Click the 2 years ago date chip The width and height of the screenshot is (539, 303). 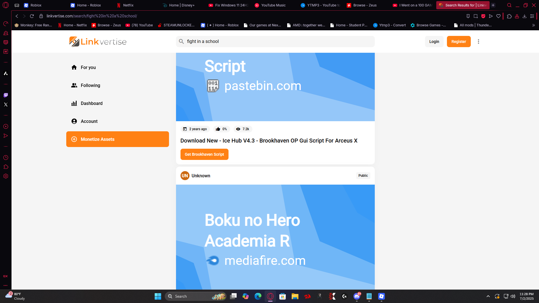pos(195,129)
